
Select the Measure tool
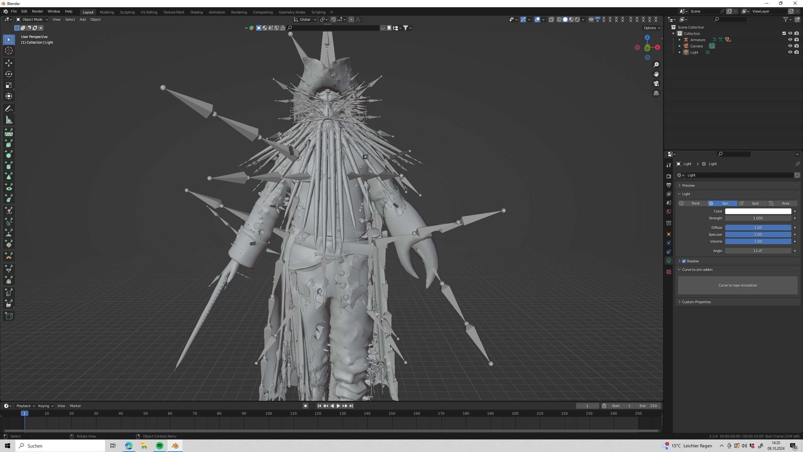(9, 120)
